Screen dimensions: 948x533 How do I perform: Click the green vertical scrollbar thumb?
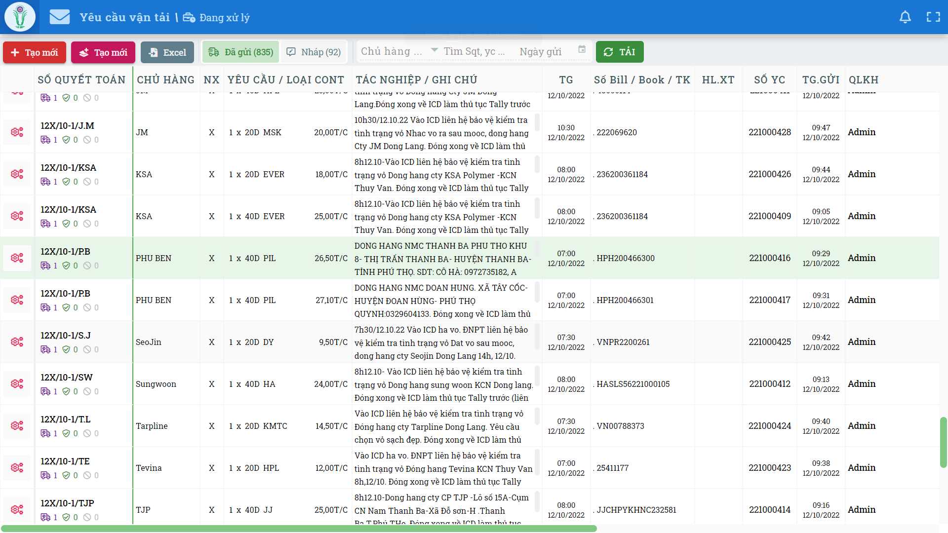pos(943,442)
